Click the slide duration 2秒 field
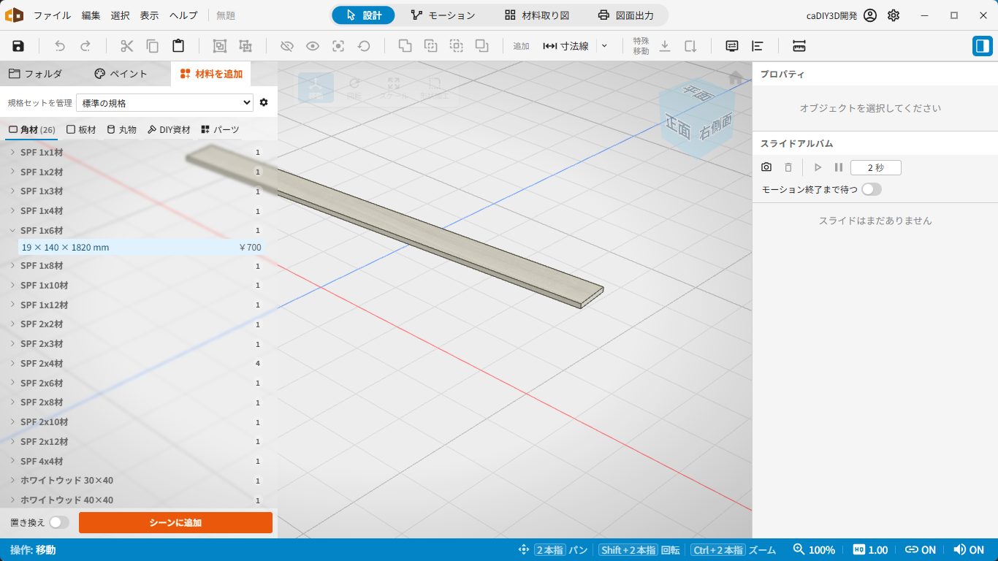 click(x=876, y=167)
